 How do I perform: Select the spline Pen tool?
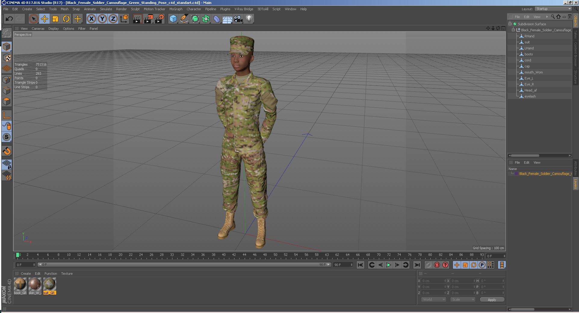184,19
